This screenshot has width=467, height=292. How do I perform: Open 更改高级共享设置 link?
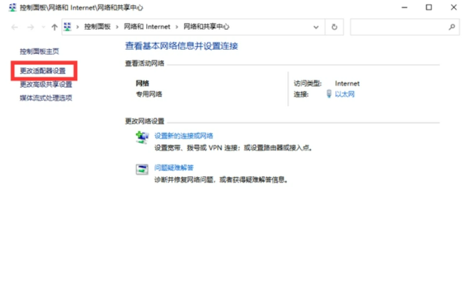(45, 84)
